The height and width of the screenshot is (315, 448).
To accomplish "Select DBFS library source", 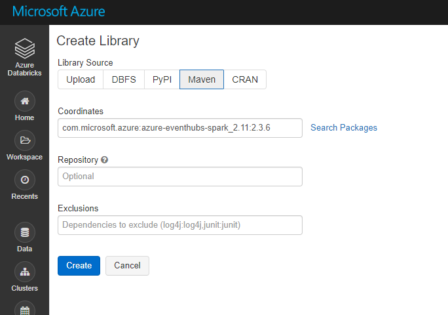I will tap(124, 79).
